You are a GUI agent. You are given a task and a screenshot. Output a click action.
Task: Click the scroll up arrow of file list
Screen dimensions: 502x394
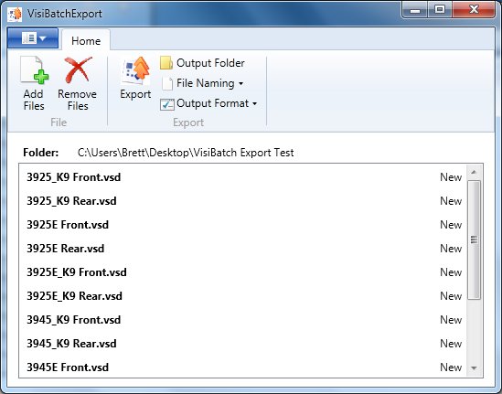[x=474, y=172]
